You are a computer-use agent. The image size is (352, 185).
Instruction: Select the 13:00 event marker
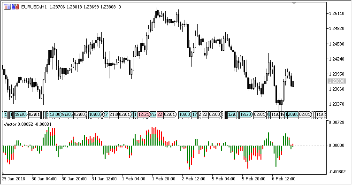(x=55, y=115)
